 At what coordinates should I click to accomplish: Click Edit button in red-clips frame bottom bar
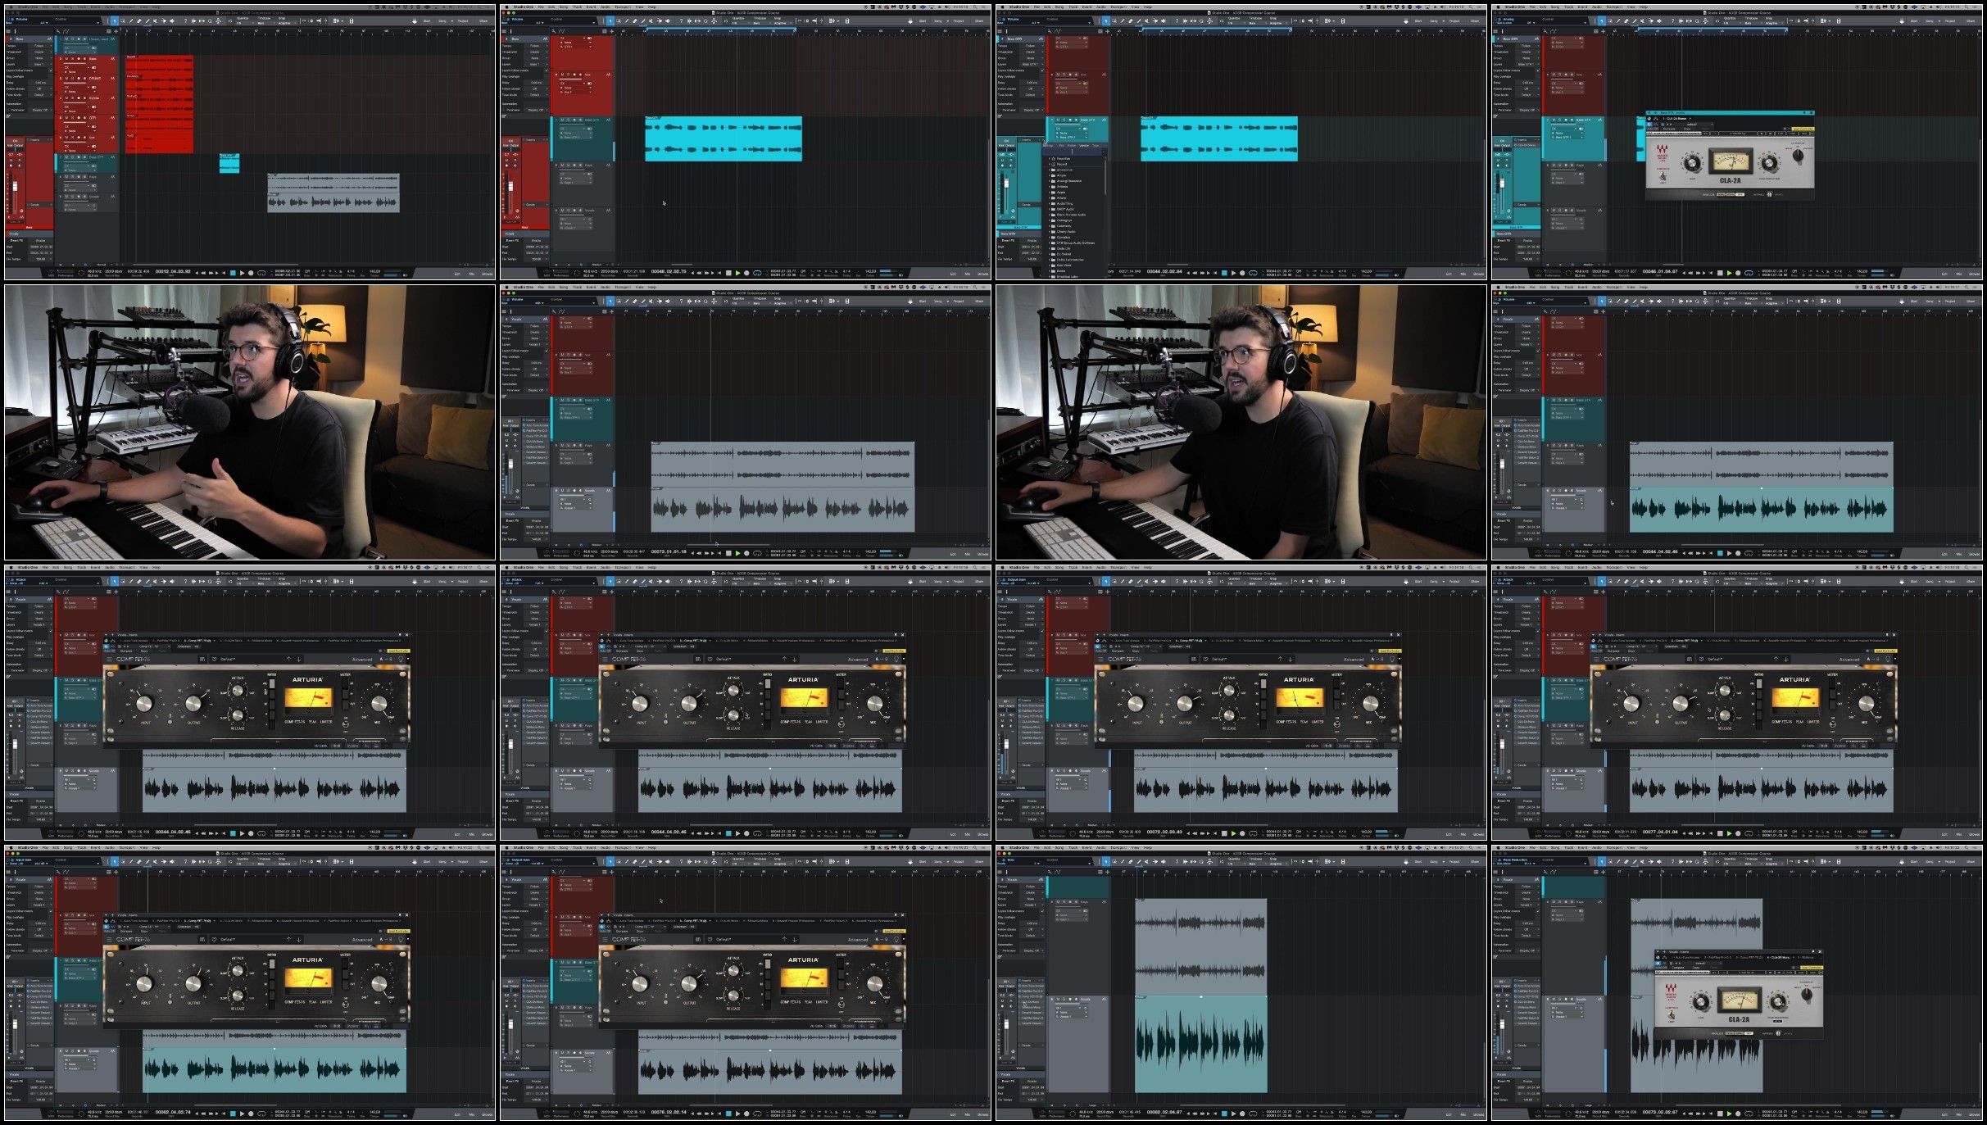click(x=457, y=274)
